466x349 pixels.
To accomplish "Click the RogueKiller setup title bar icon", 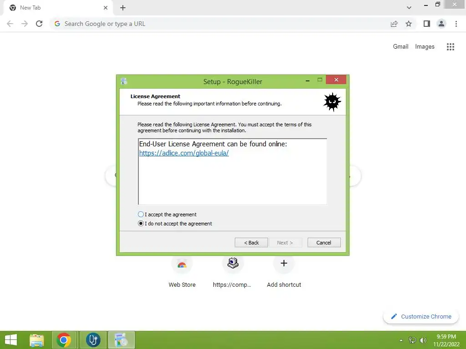I will click(124, 81).
